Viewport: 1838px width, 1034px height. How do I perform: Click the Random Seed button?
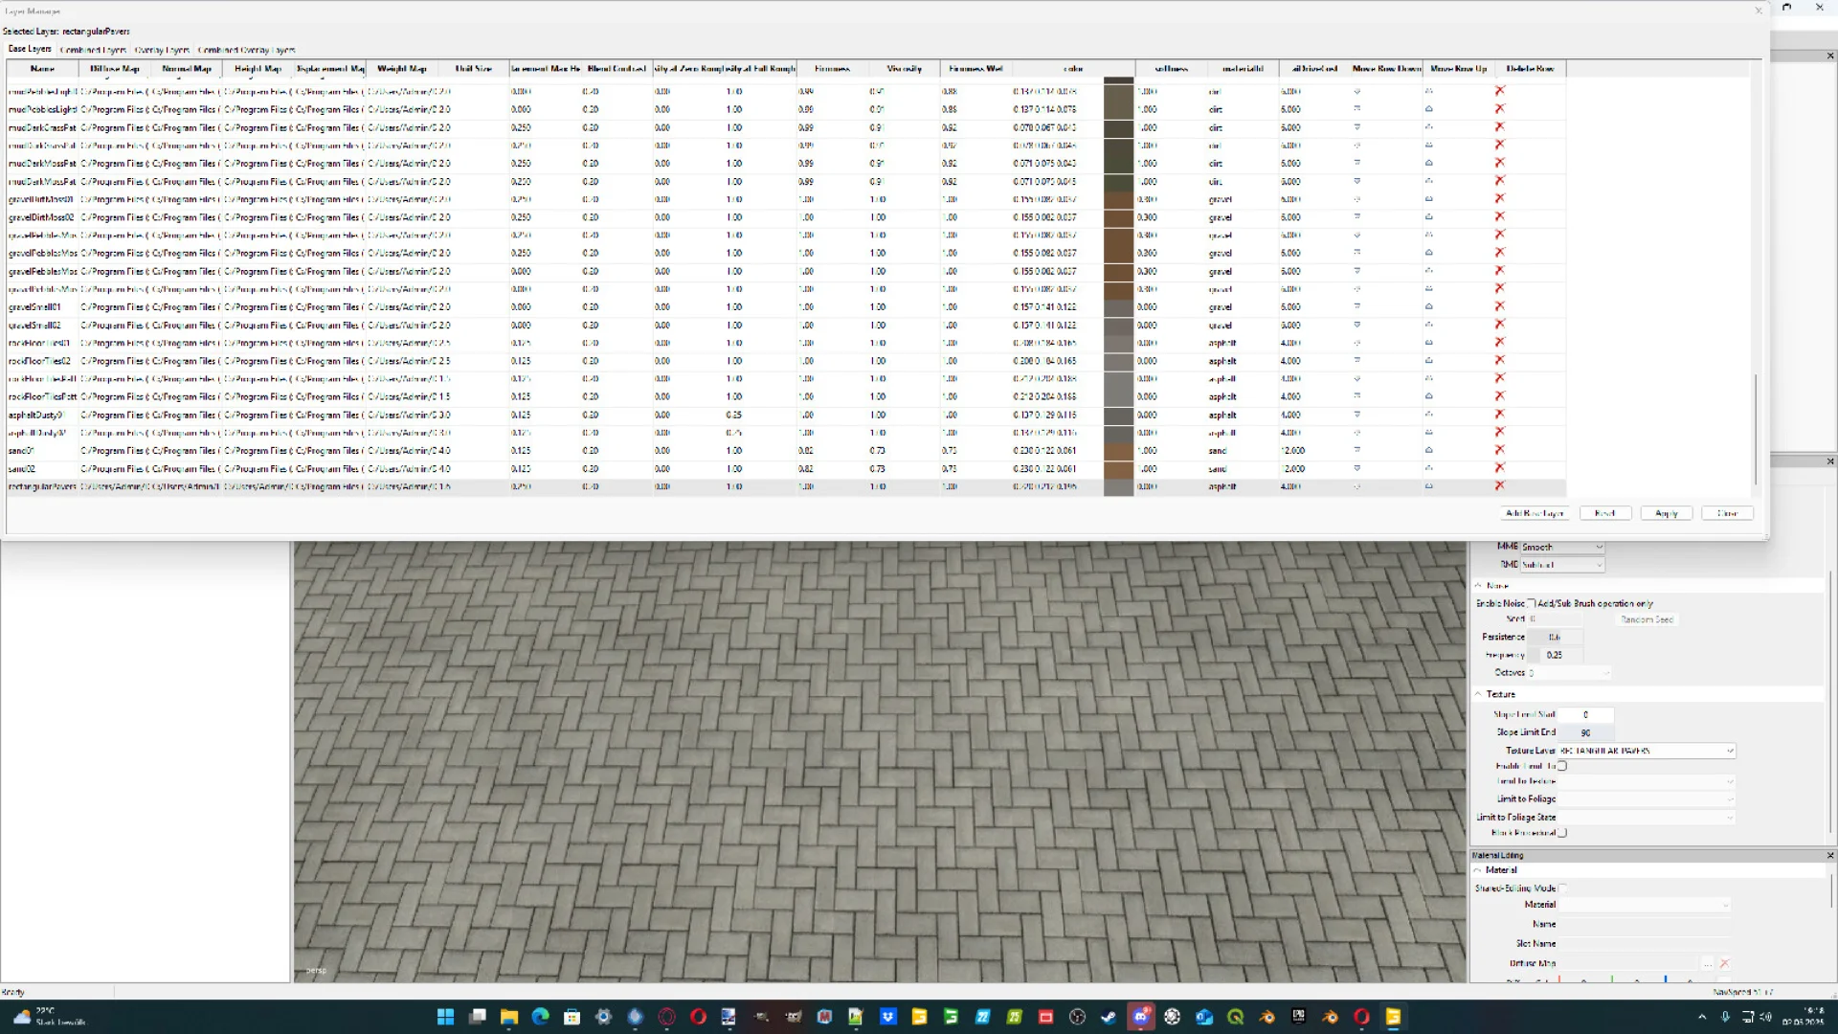pyautogui.click(x=1646, y=619)
